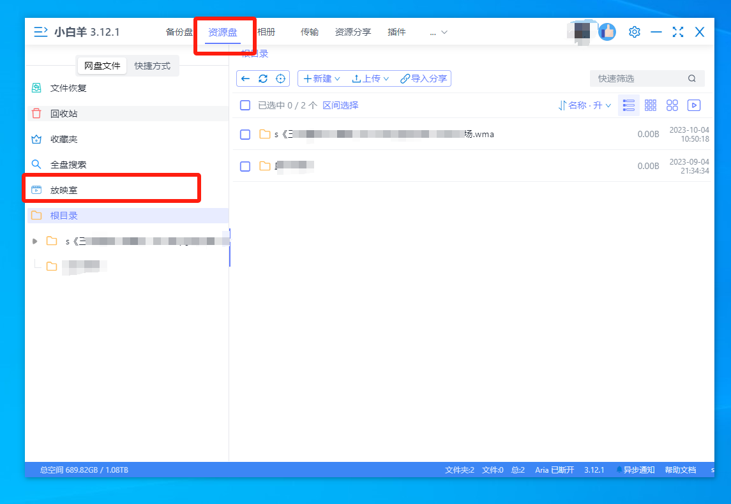Go to the 传输 tab
731x504 pixels.
(310, 32)
